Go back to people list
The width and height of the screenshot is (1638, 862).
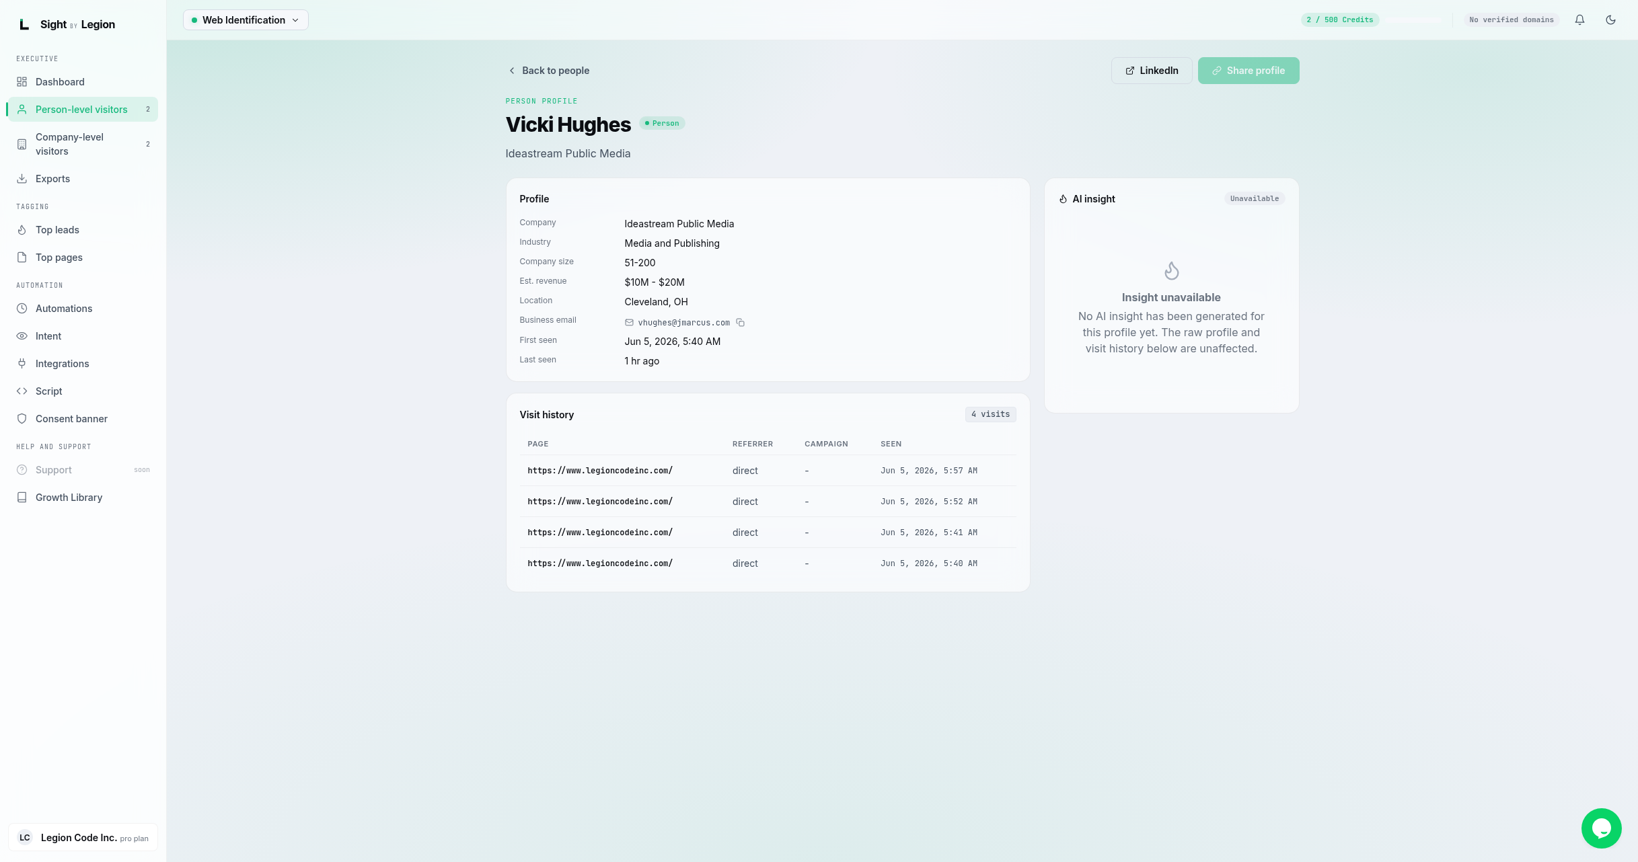[548, 71]
